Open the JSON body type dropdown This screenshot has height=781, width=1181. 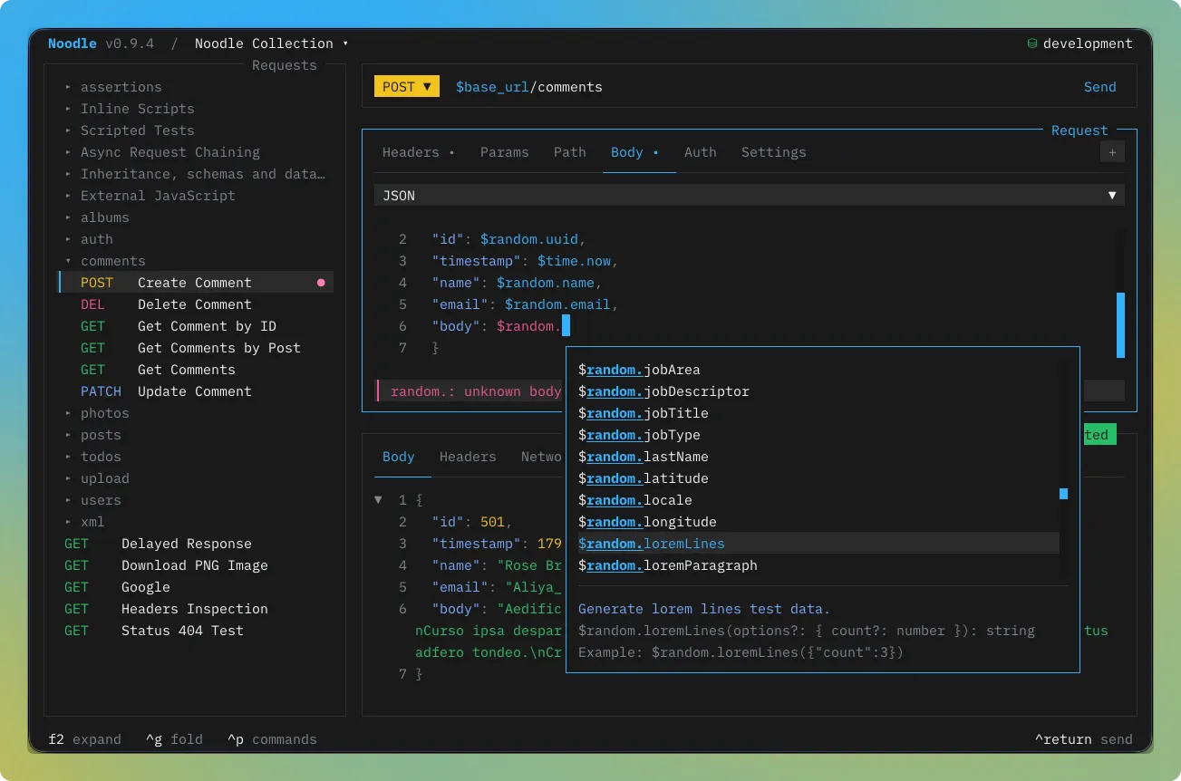pos(749,196)
